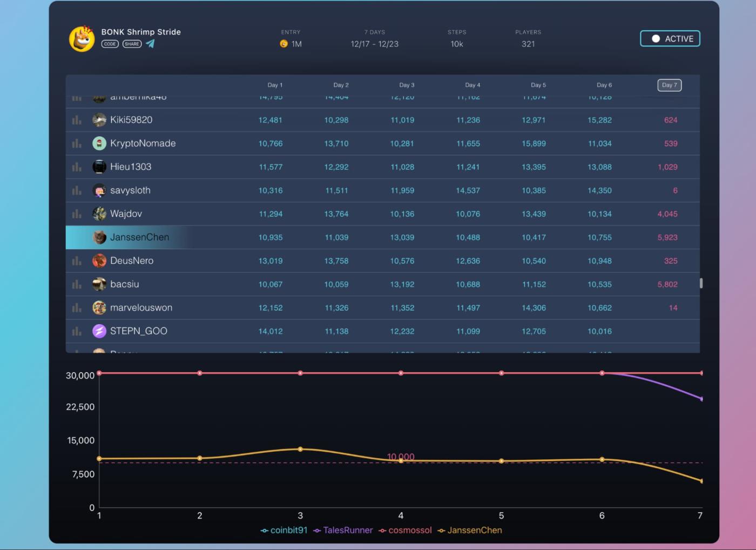Click the stats icon beside KryptoNomade
The height and width of the screenshot is (550, 756).
coord(77,143)
